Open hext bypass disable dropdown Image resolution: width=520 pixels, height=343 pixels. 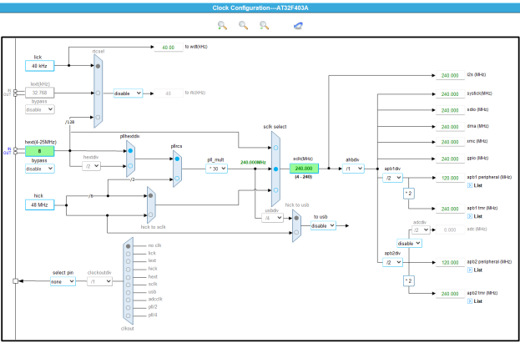point(39,168)
